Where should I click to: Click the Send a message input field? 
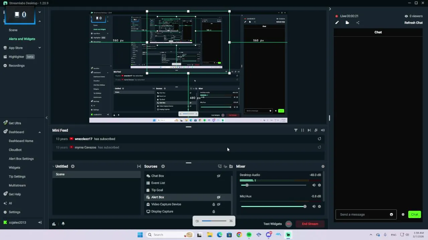tap(366, 214)
